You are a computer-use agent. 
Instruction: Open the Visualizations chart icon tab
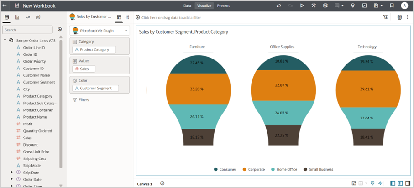(x=17, y=17)
